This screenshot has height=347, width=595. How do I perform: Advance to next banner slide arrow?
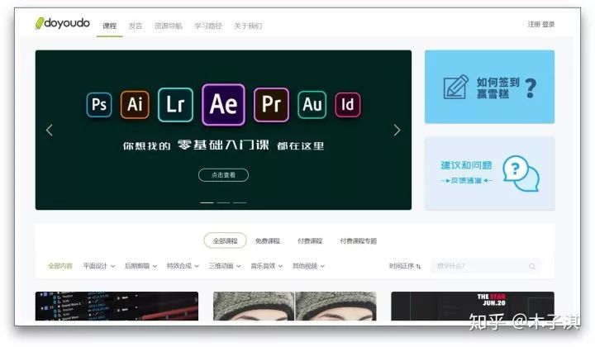397,130
